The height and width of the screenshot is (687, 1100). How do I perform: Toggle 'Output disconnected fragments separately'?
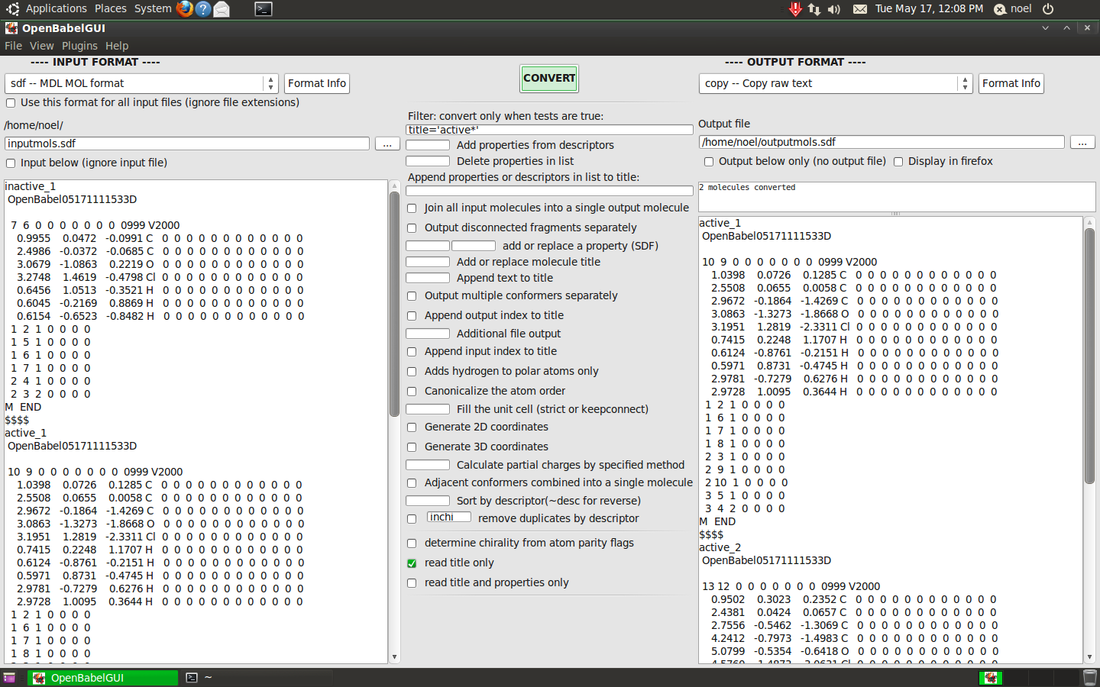pos(412,228)
